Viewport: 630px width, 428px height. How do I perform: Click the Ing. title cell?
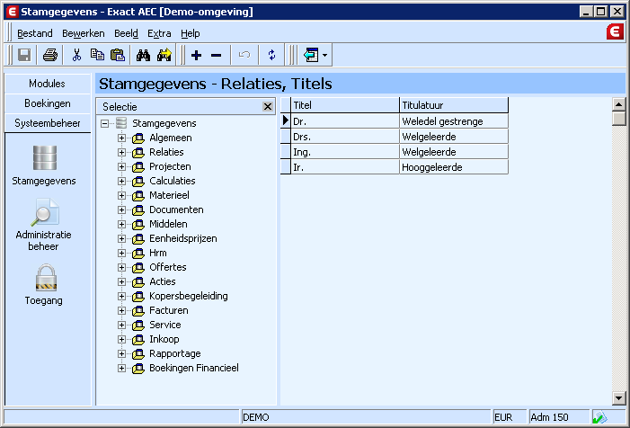pos(345,152)
